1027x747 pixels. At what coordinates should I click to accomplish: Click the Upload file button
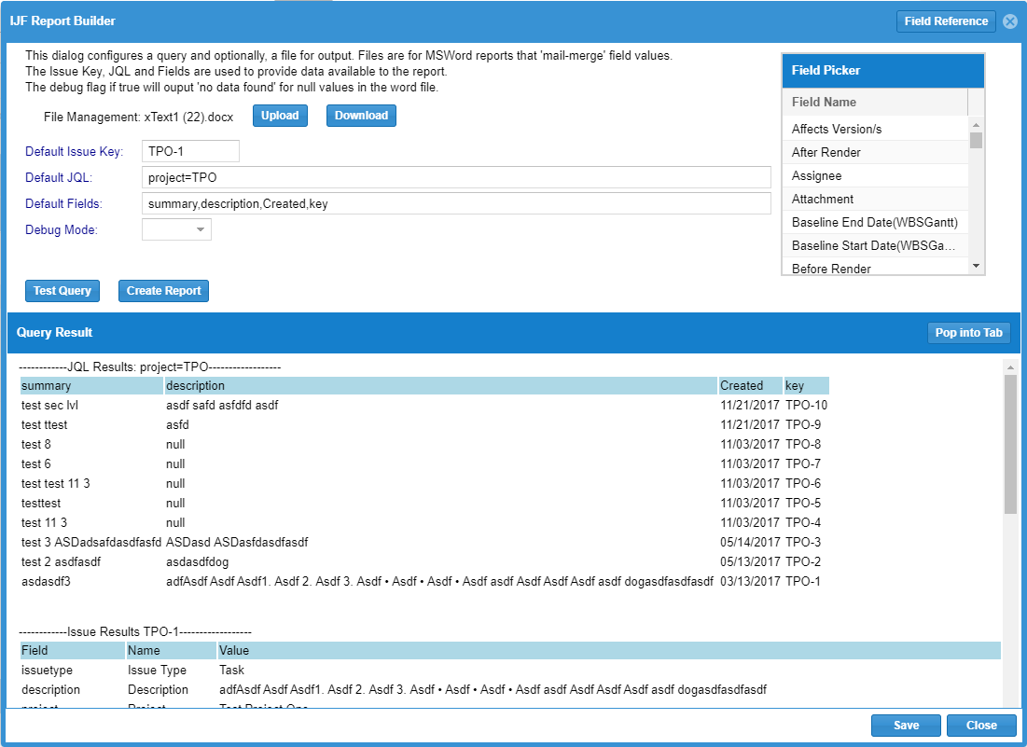(280, 116)
